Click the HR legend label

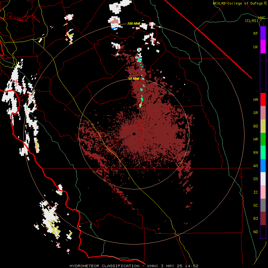(x=255, y=139)
